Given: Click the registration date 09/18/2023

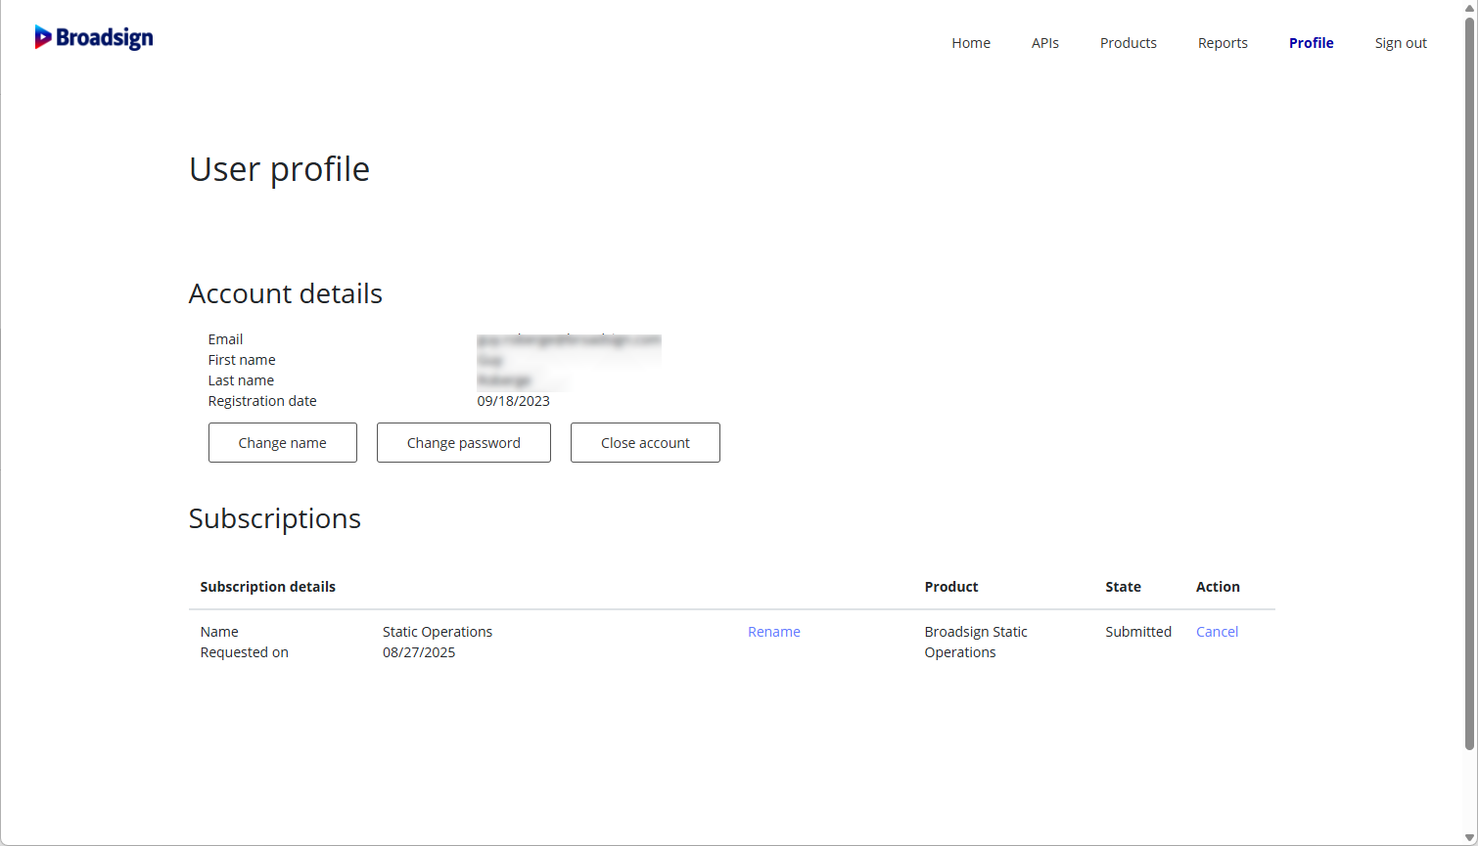Looking at the screenshot, I should click(513, 401).
